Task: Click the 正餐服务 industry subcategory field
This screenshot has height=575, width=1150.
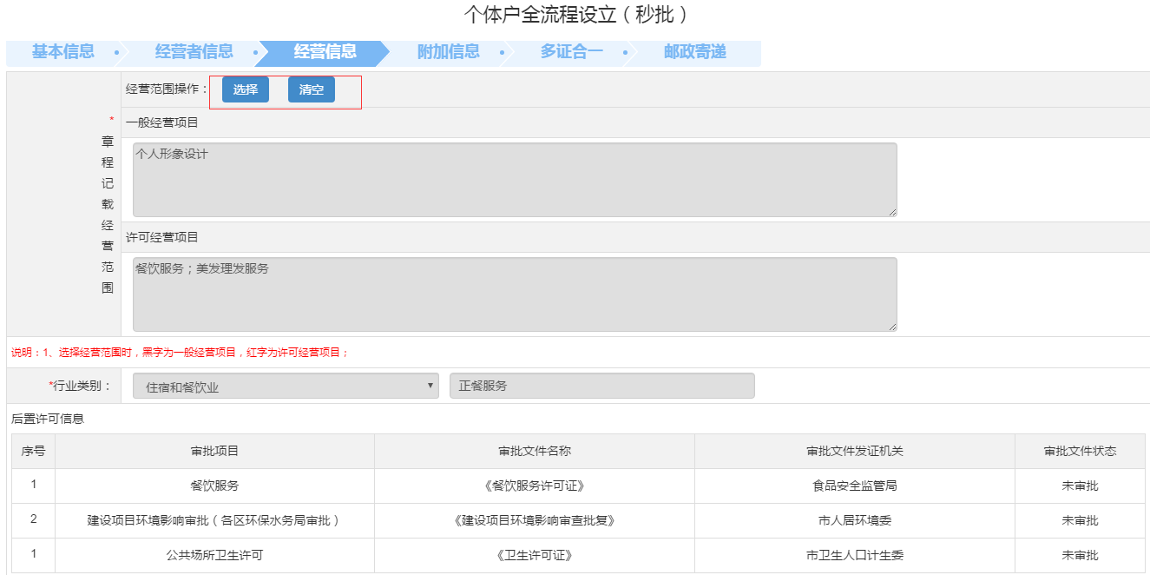Action: pos(601,387)
